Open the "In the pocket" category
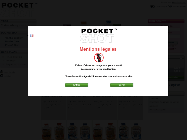The width and height of the screenshot is (187, 140). coord(14,38)
